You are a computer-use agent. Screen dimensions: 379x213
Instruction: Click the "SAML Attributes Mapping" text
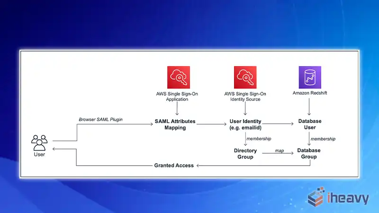tap(175, 124)
